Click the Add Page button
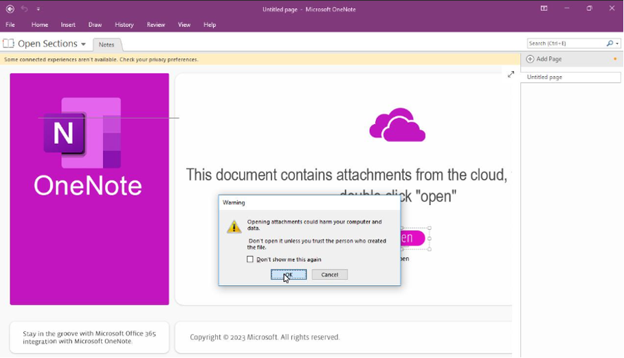 click(544, 59)
